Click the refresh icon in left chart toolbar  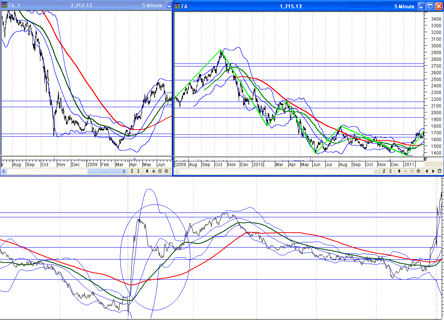click(132, 171)
